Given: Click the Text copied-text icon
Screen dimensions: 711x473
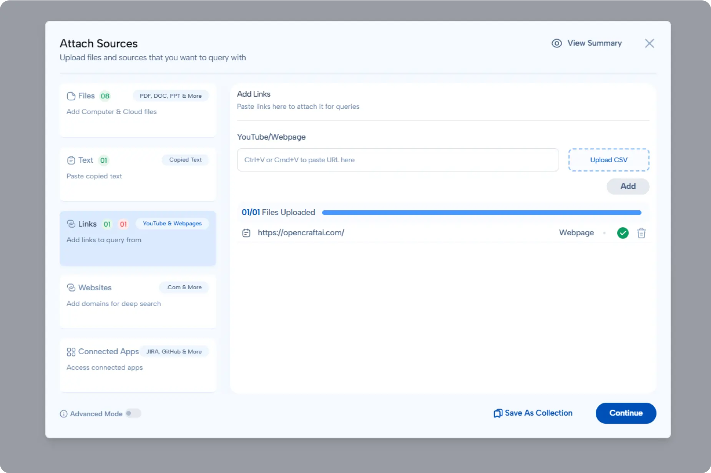Looking at the screenshot, I should click(71, 160).
